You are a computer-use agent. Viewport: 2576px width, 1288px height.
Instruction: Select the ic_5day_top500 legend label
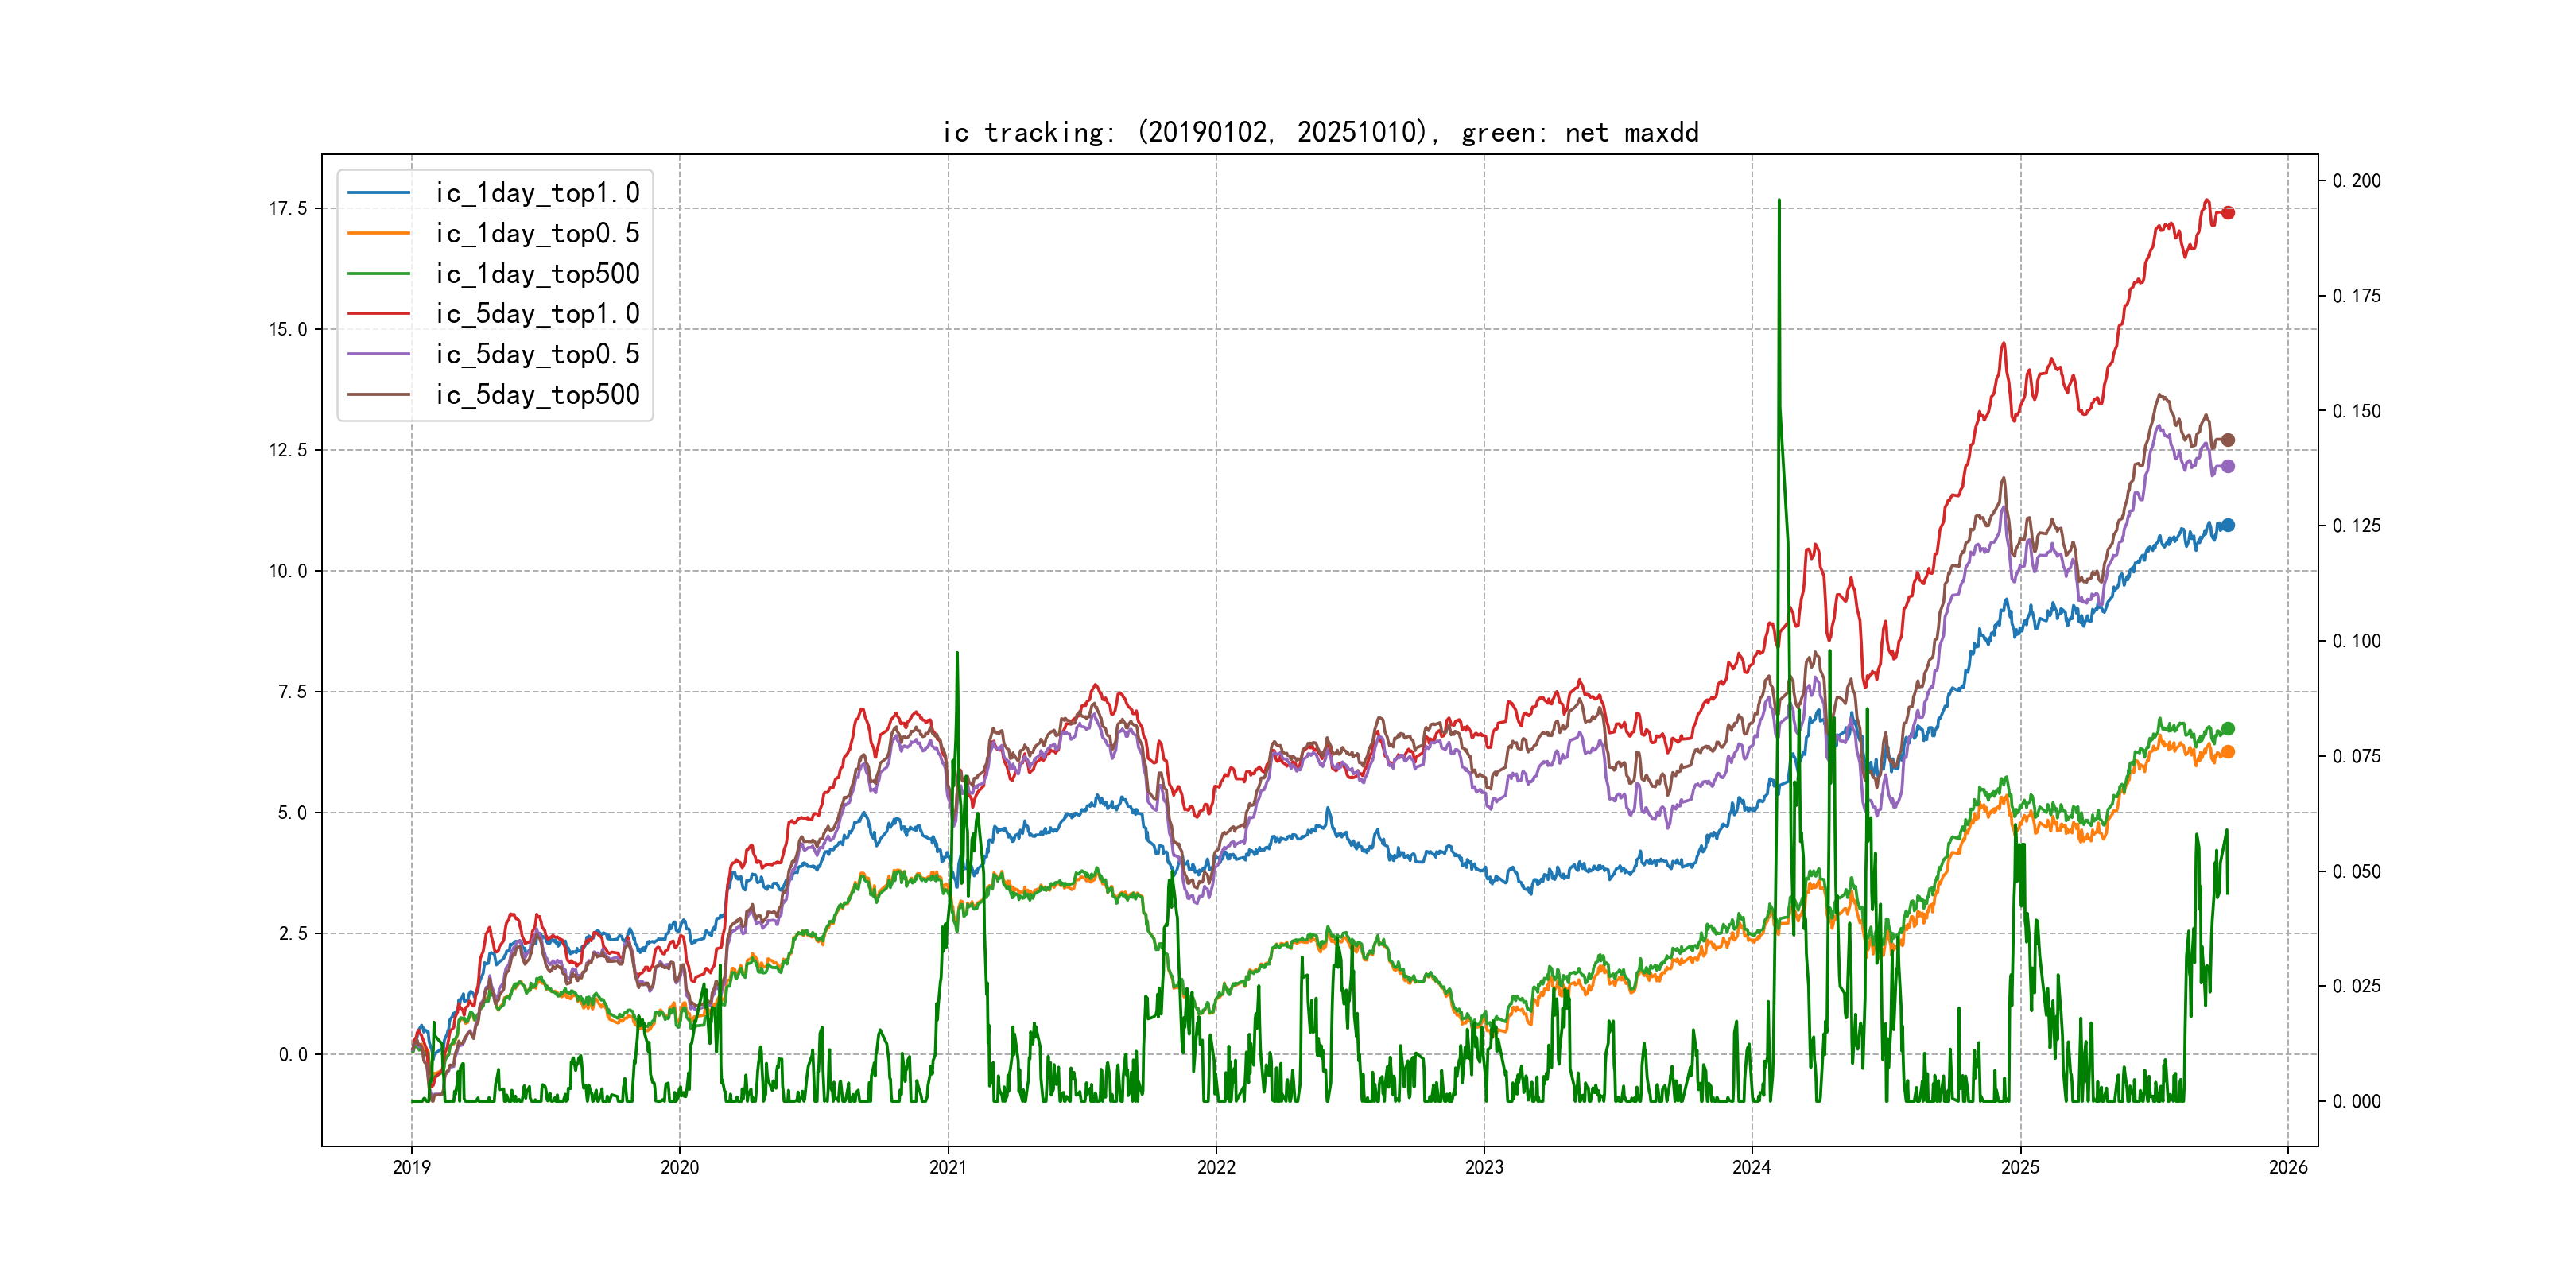537,395
